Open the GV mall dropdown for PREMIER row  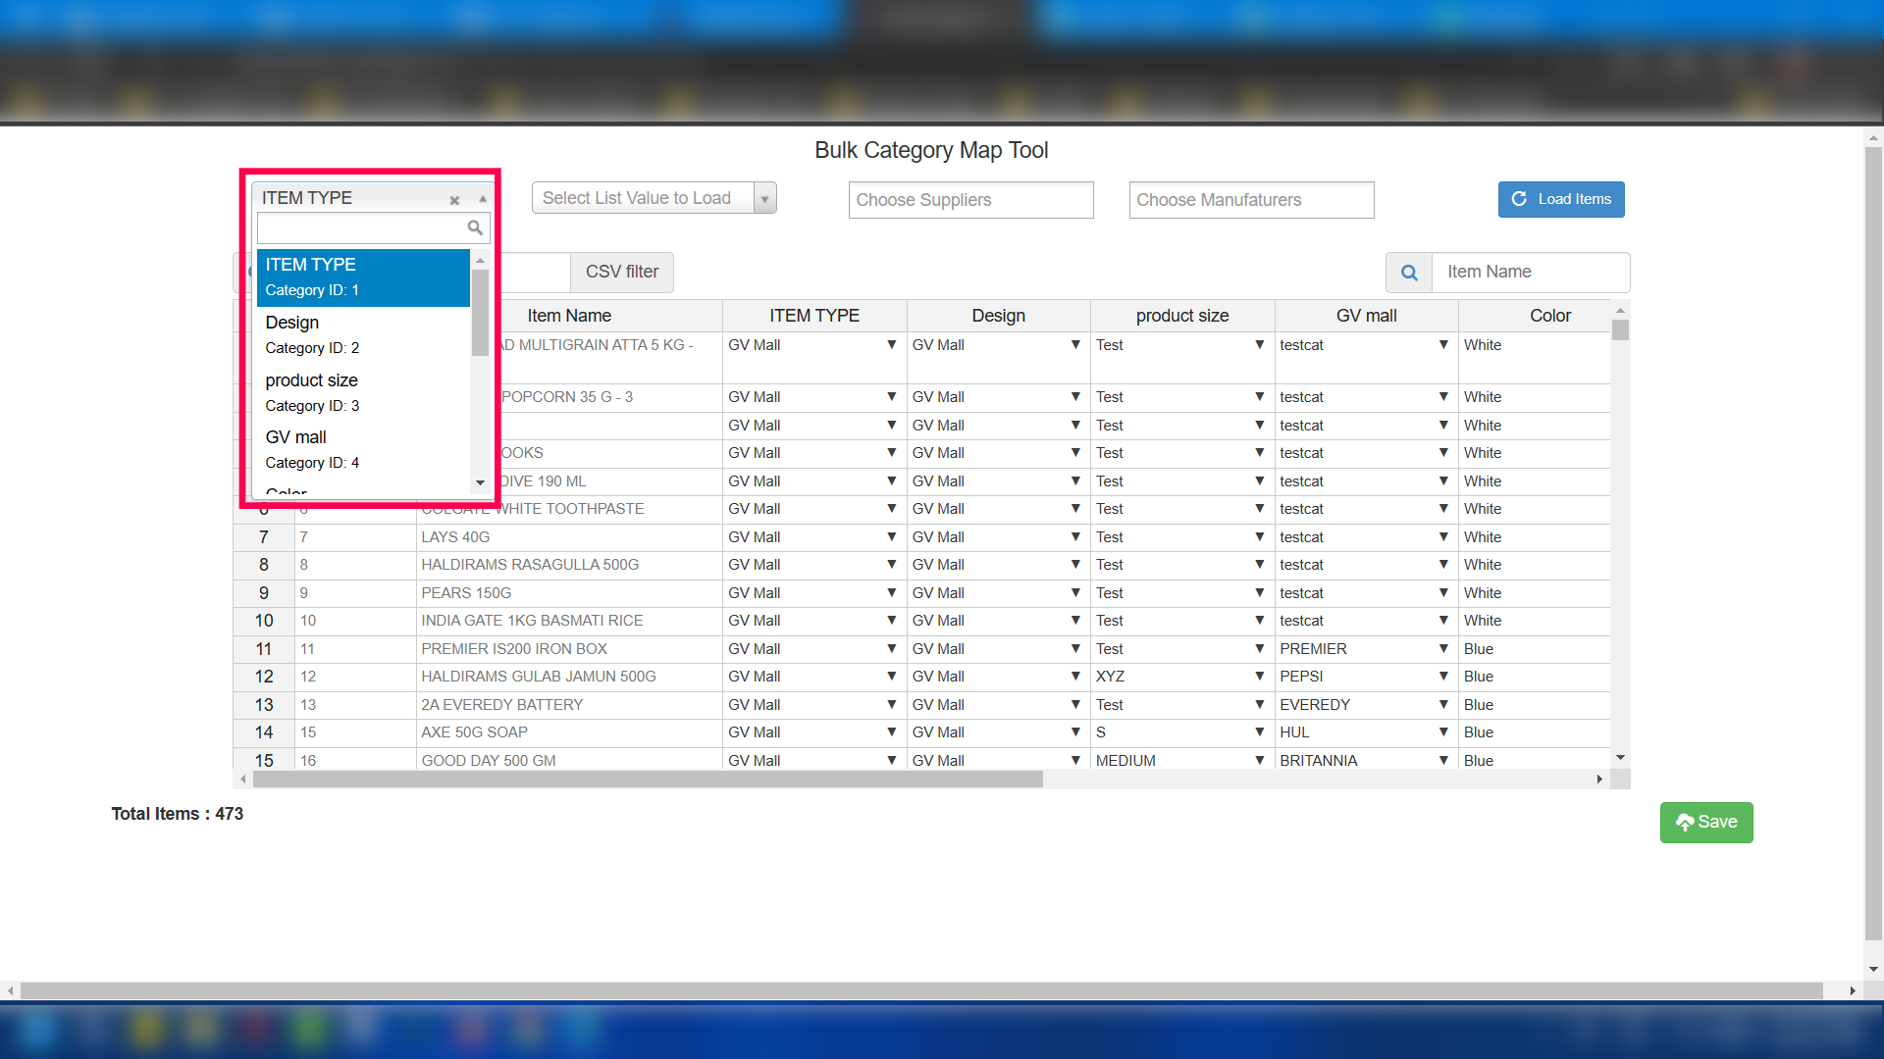click(x=1443, y=649)
